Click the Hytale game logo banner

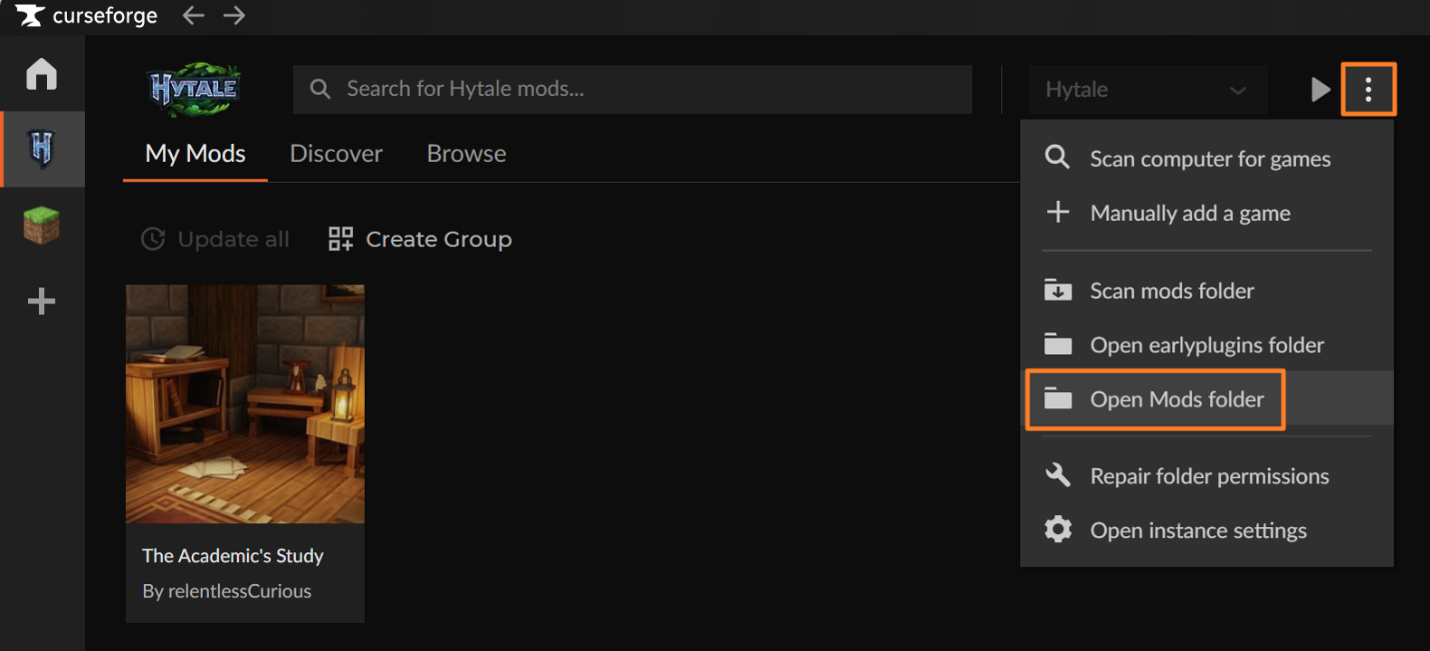(x=195, y=89)
